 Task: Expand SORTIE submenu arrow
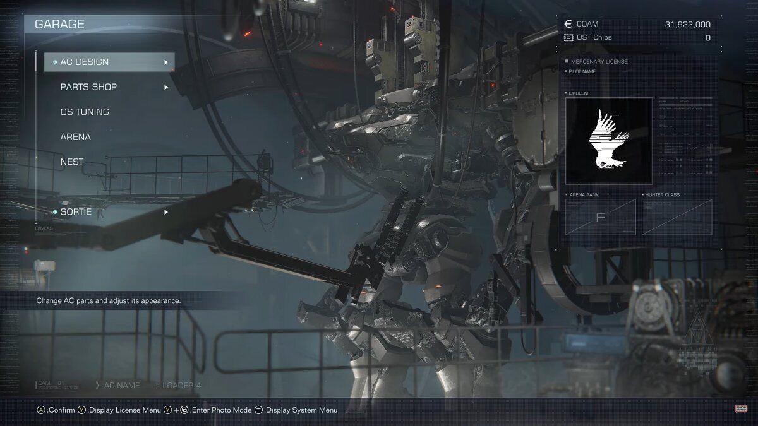point(166,212)
